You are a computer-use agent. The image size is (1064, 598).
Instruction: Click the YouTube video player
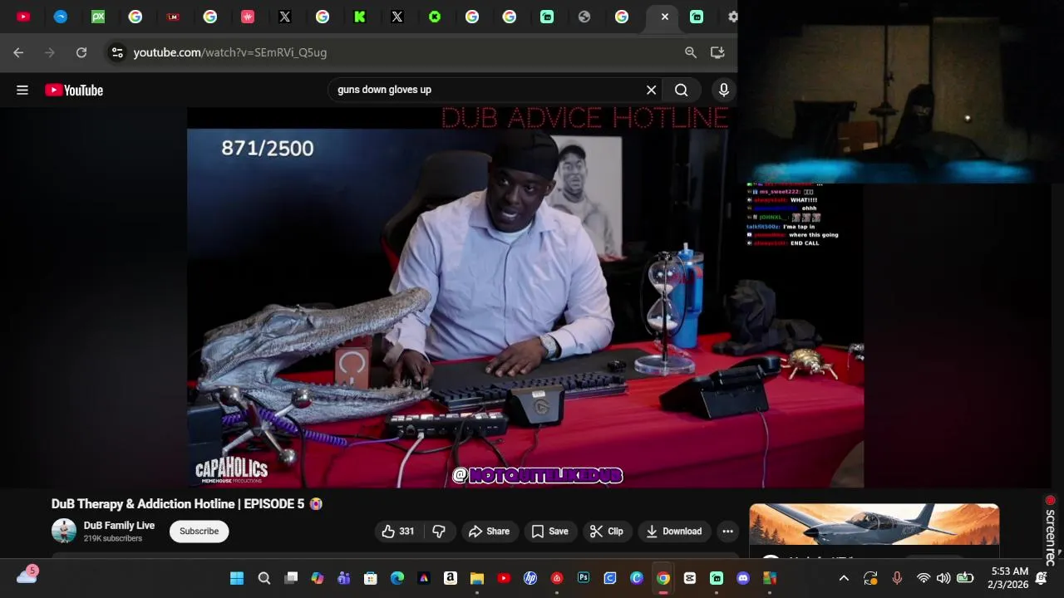(525, 299)
